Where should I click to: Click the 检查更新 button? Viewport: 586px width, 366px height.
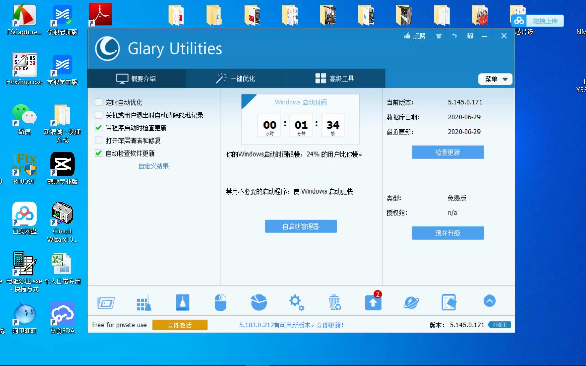point(448,152)
